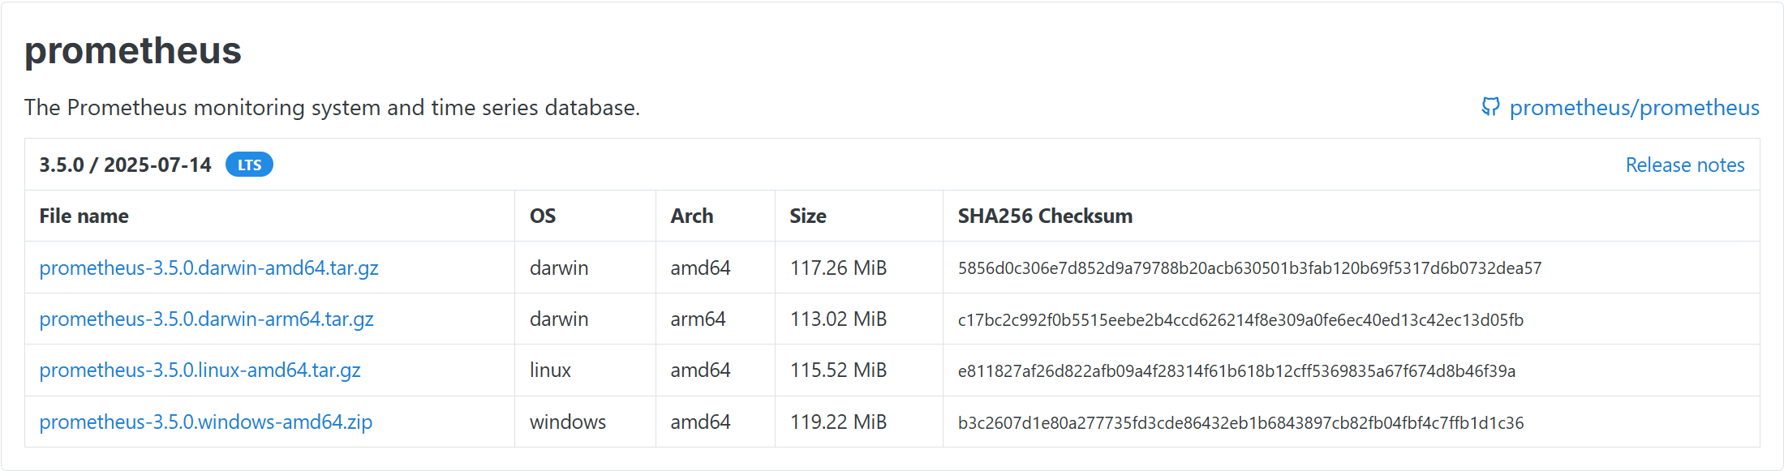Open the Release notes link

coord(1685,165)
